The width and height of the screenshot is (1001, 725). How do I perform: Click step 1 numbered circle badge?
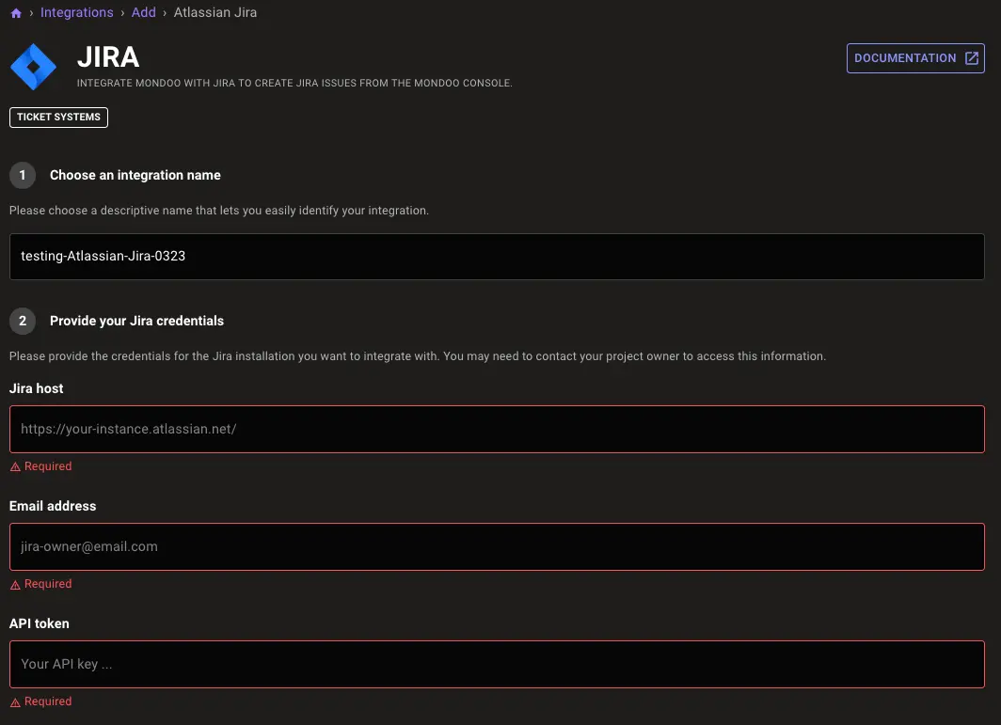click(23, 175)
